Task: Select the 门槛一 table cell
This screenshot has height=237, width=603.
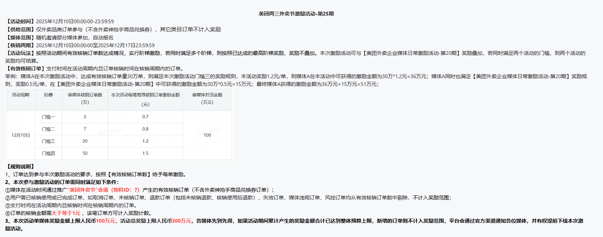Action: tap(48, 117)
